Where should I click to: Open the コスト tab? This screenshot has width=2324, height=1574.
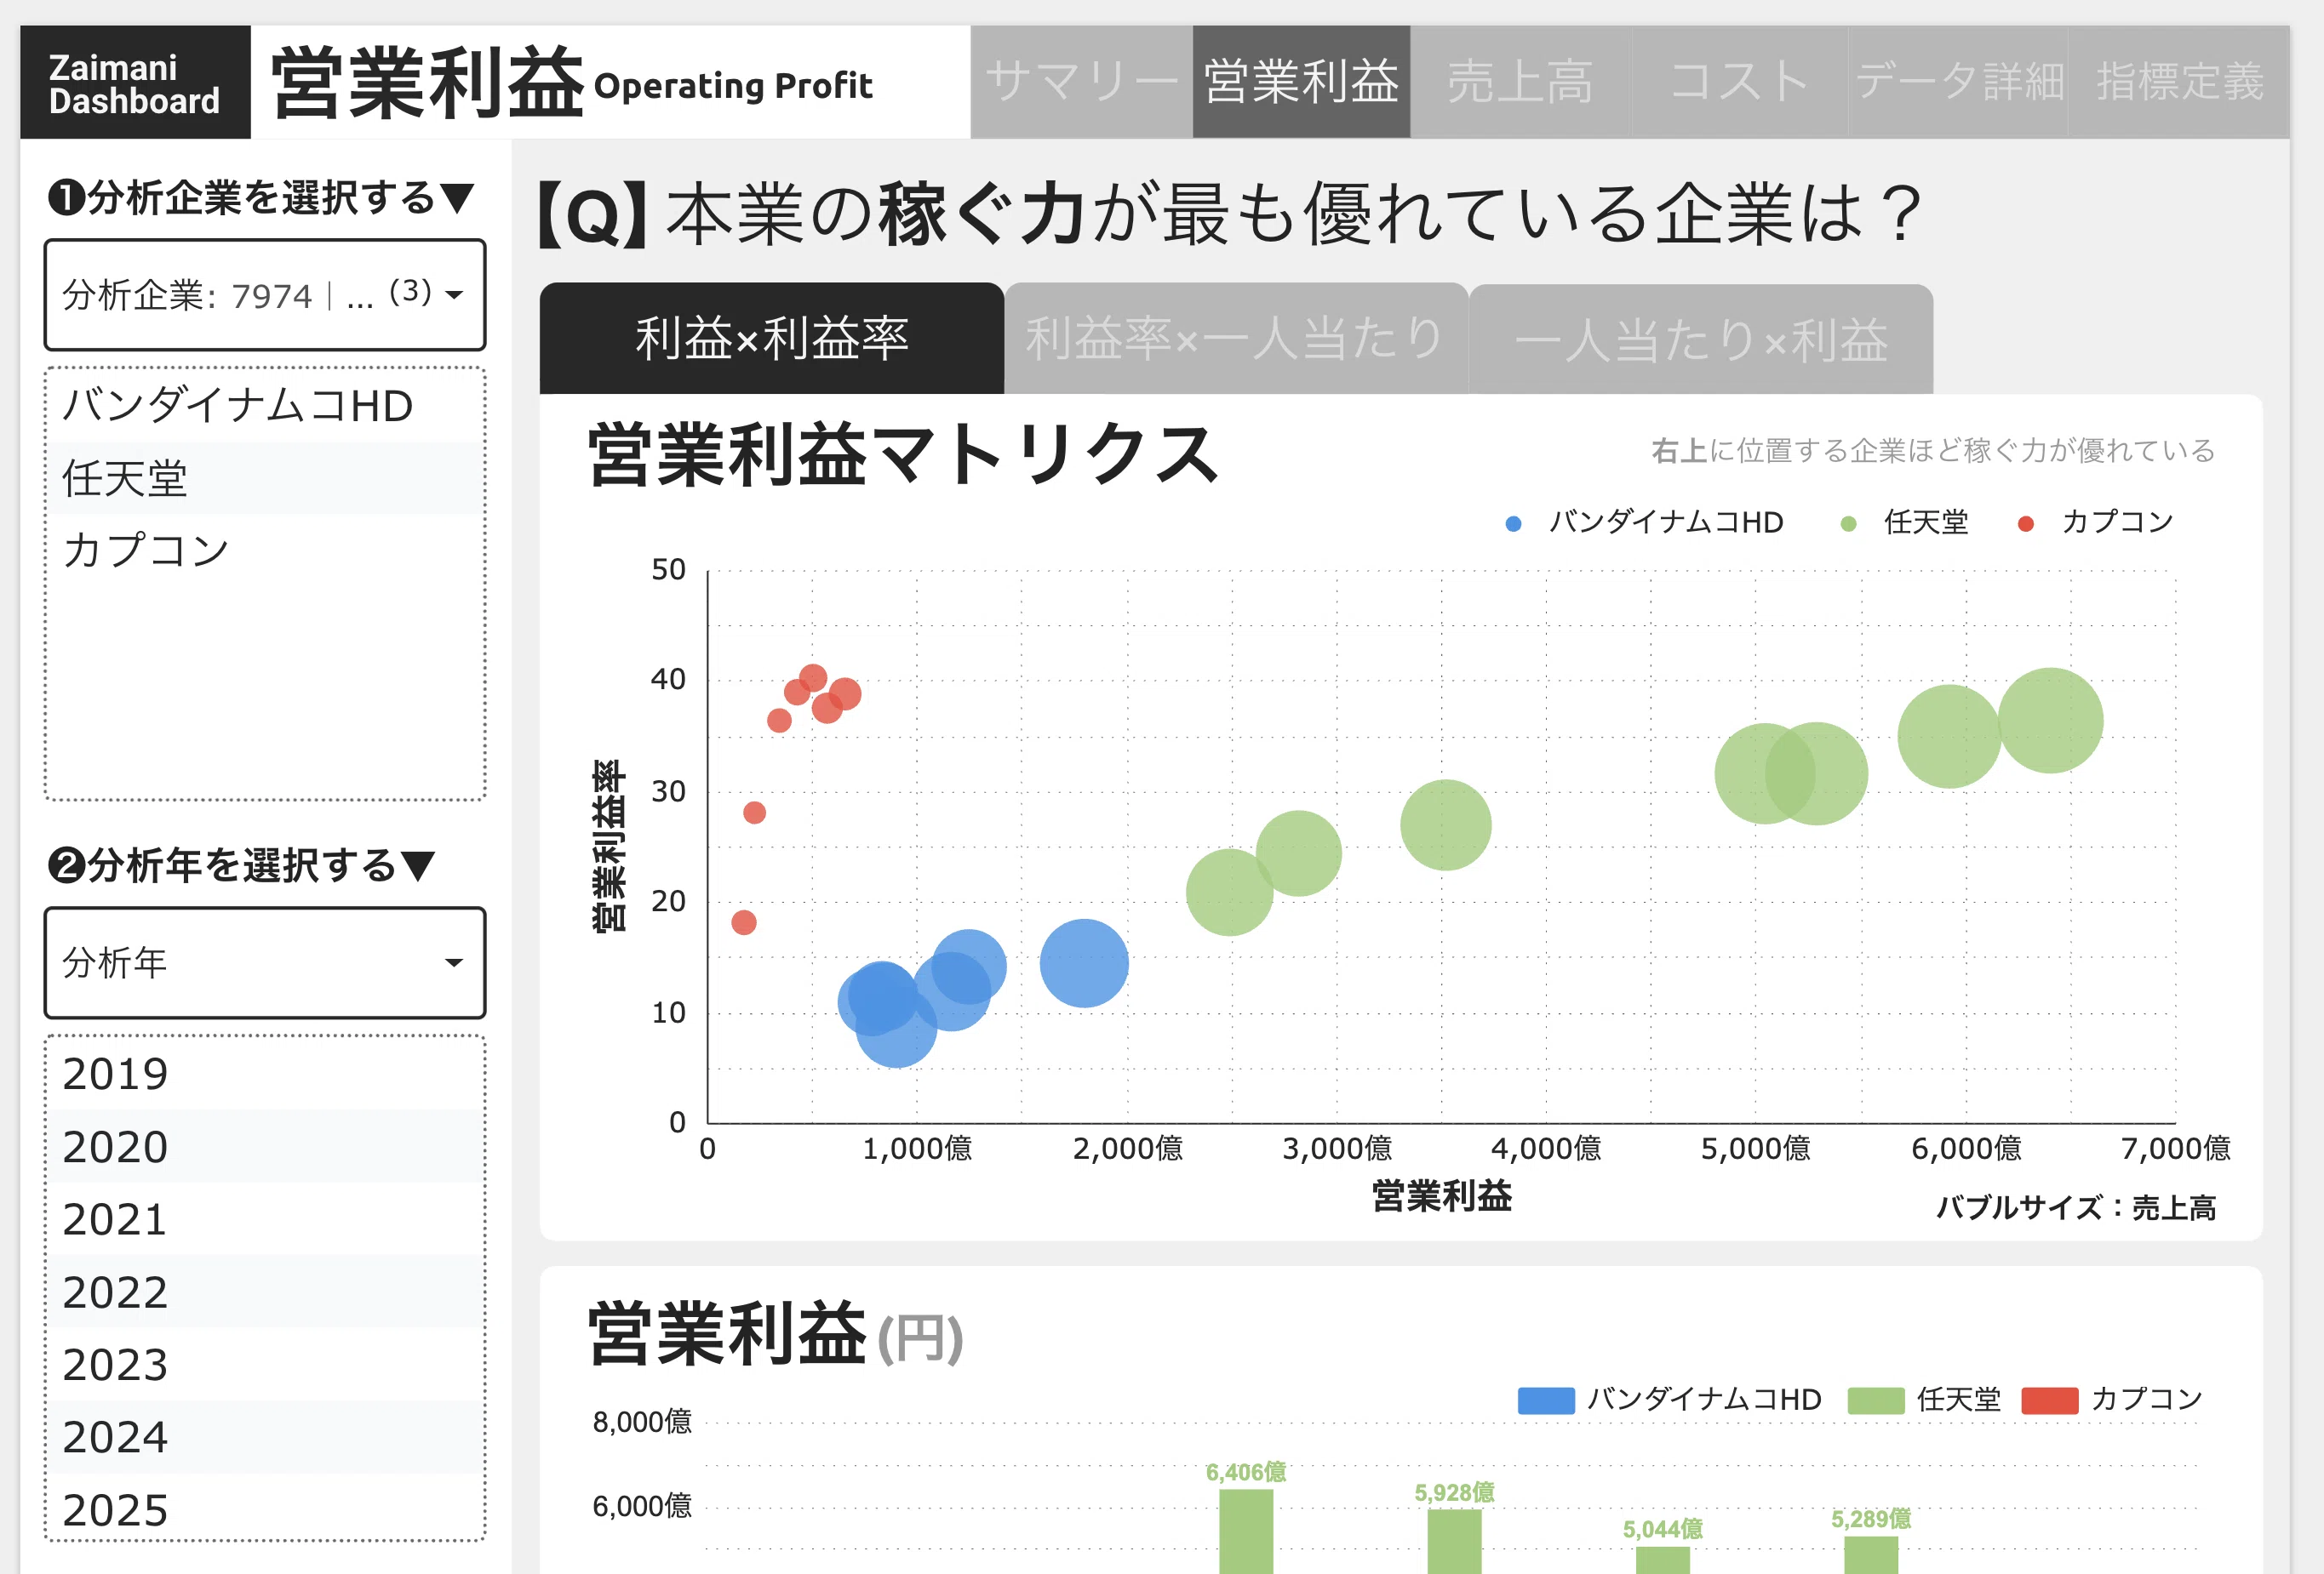point(1739,82)
